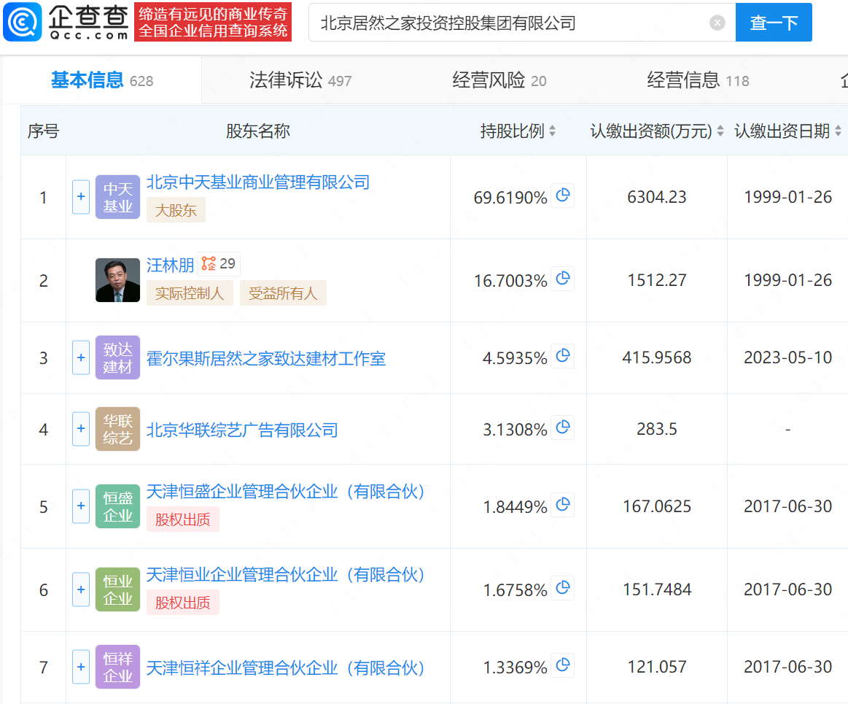848x704 pixels.
Task: Click the 恒盛企业 company logo tile
Action: 118,506
